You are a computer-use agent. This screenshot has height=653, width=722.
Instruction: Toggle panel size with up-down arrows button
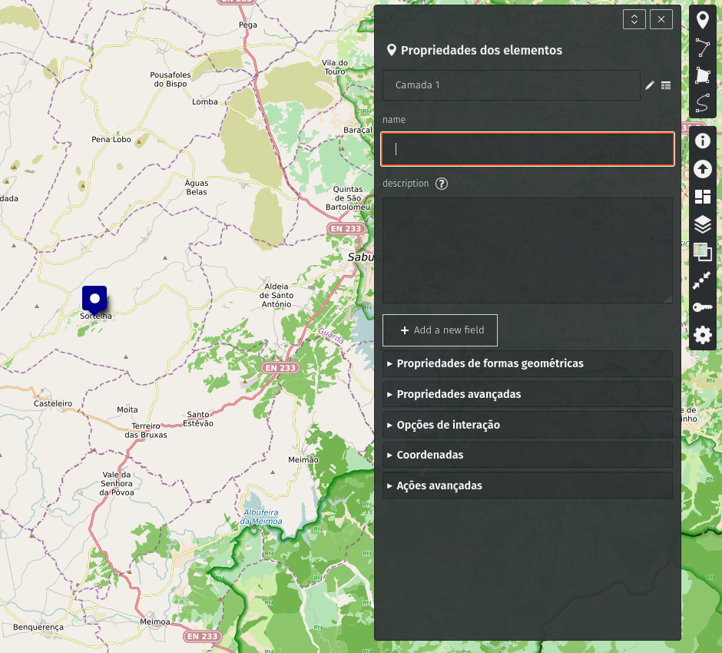point(634,19)
